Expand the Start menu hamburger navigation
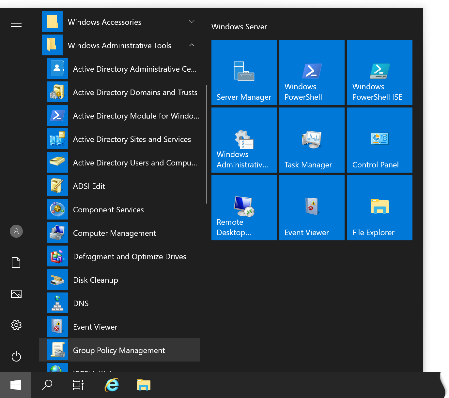This screenshot has height=398, width=449. point(16,26)
